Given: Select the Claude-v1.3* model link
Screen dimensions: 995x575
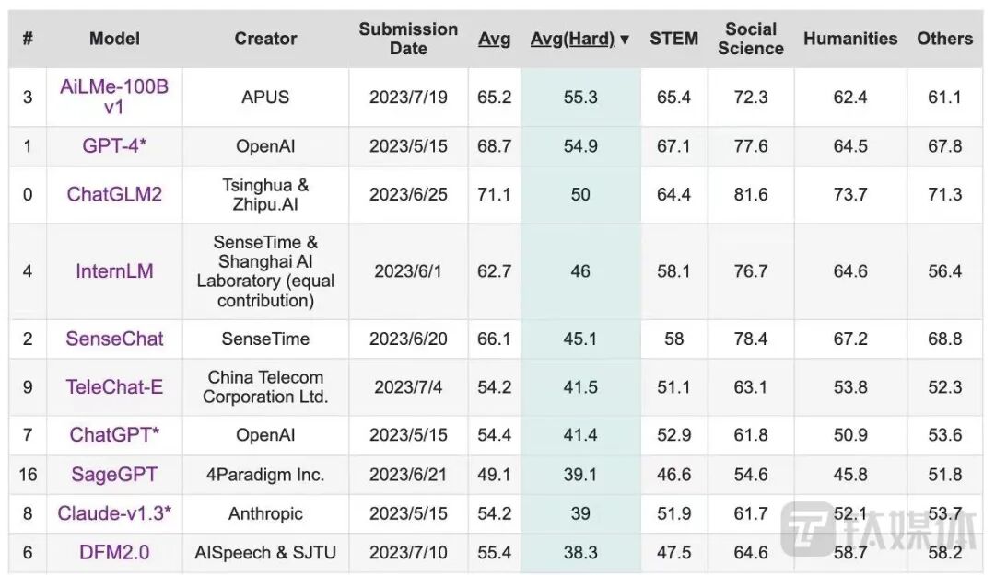Looking at the screenshot, I should (x=114, y=513).
